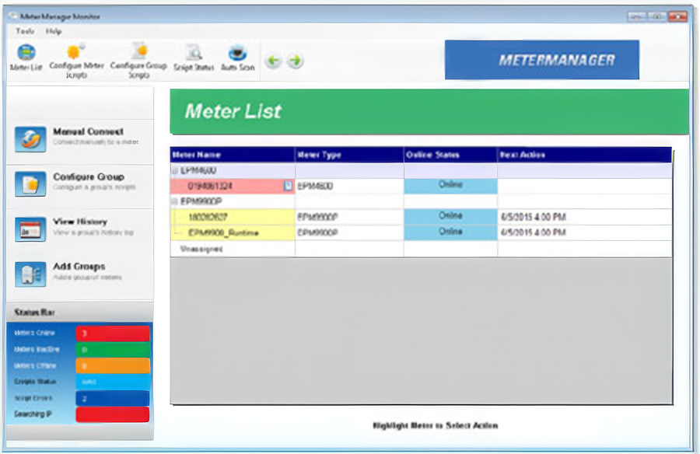Sort by the Next Action column header

pos(585,155)
